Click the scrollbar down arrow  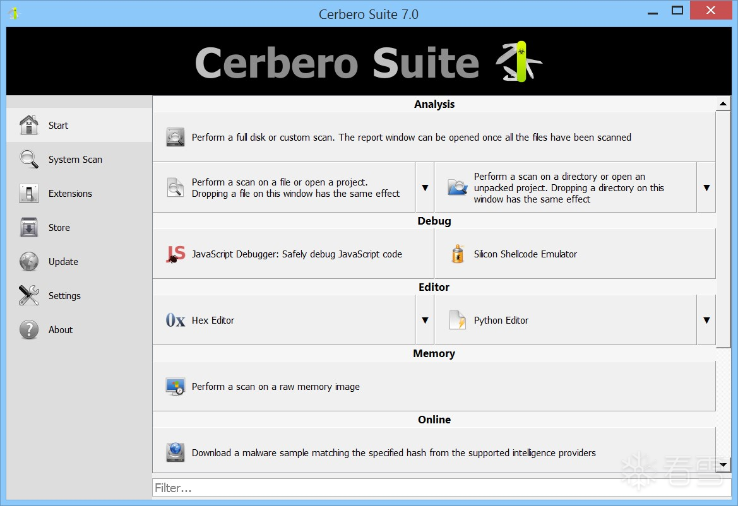[x=723, y=465]
